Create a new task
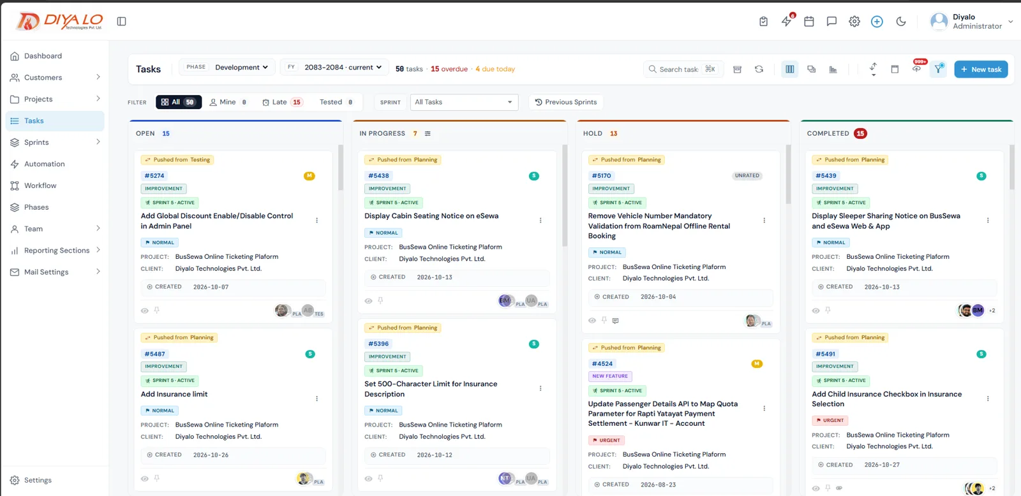This screenshot has width=1021, height=496. tap(981, 69)
